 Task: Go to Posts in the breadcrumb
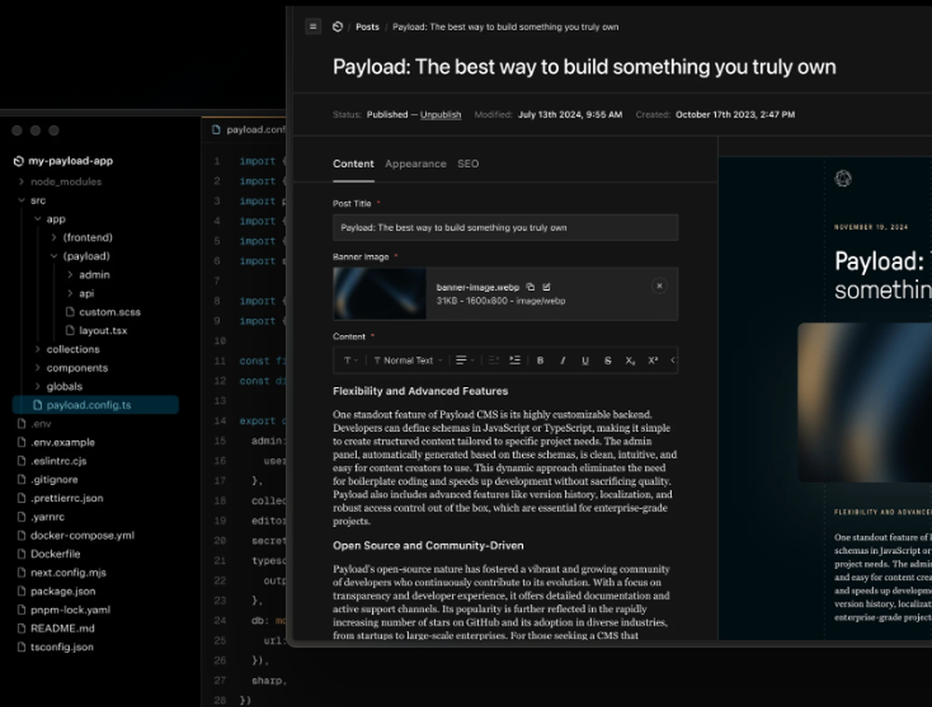tap(367, 27)
